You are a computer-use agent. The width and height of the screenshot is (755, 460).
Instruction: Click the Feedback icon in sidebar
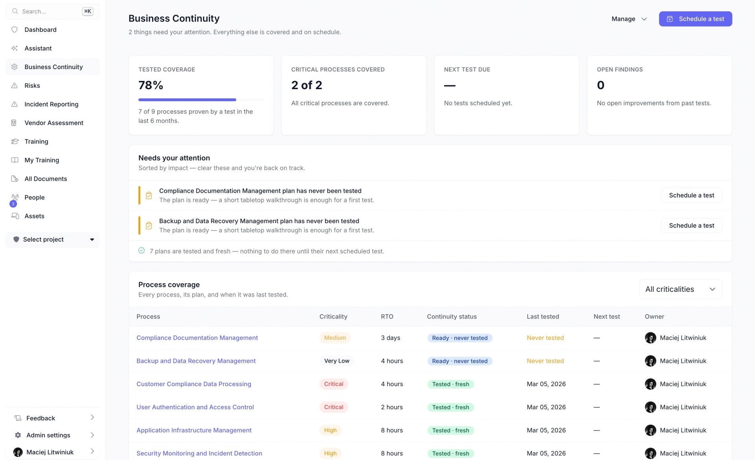tap(18, 418)
